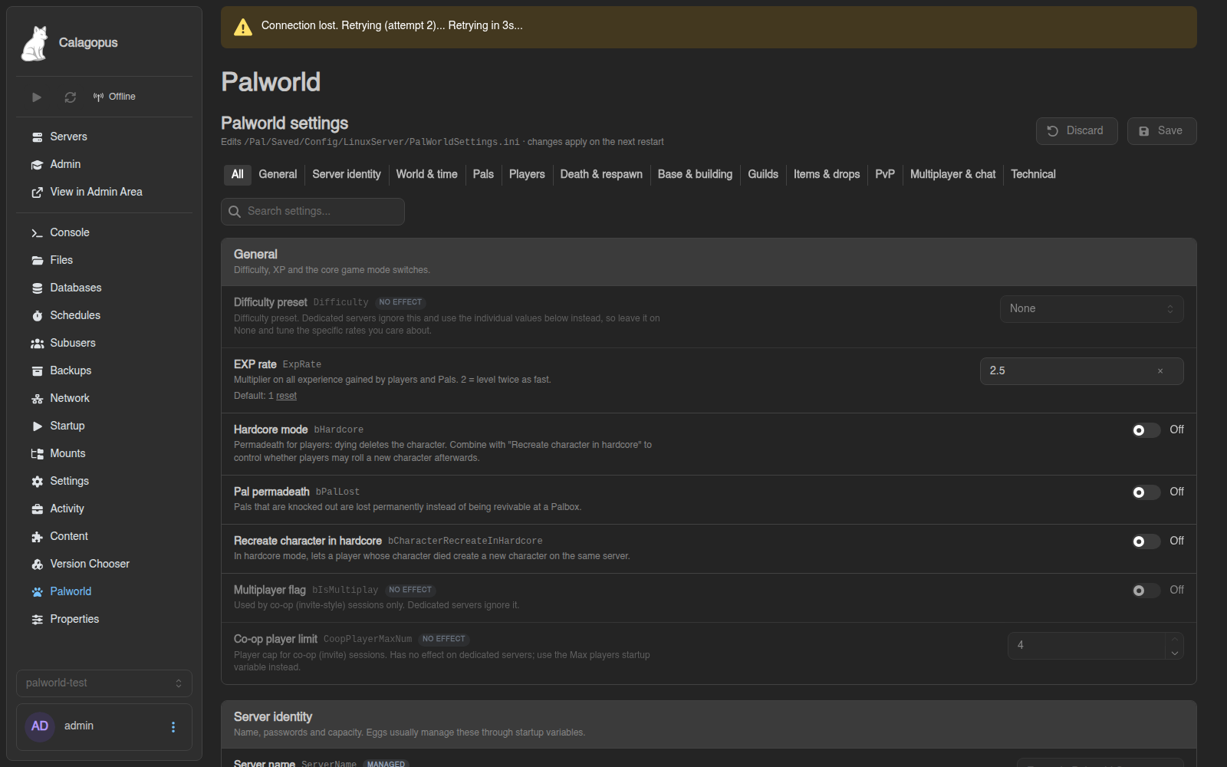The height and width of the screenshot is (767, 1227).
Task: Click the Calagopus fox logo
Action: (x=35, y=43)
